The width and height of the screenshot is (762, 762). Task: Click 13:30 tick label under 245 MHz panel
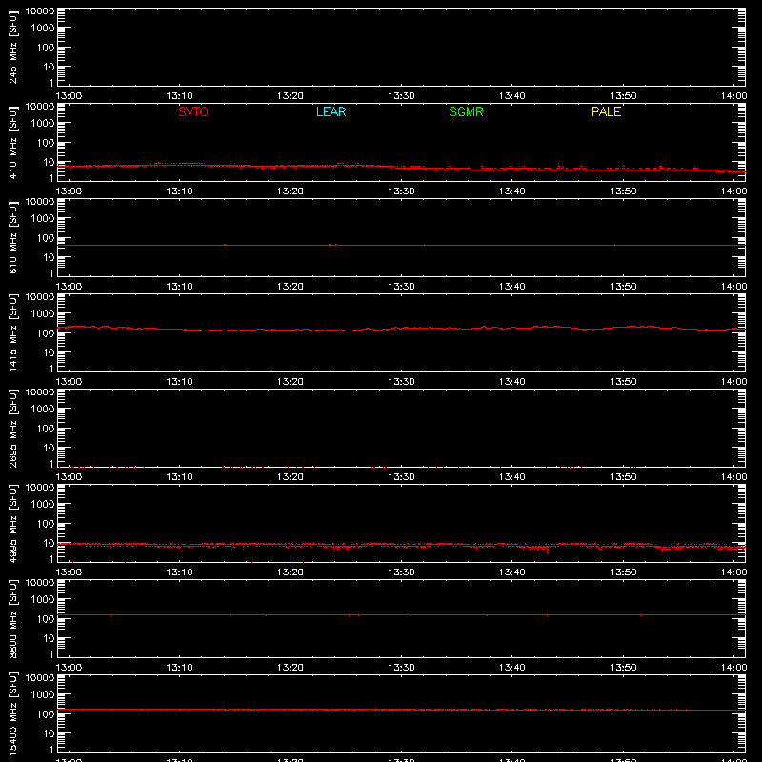(401, 96)
